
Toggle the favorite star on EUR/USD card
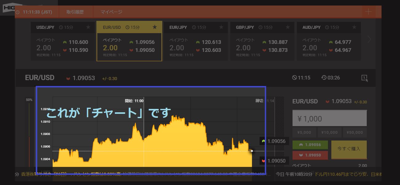tap(155, 27)
